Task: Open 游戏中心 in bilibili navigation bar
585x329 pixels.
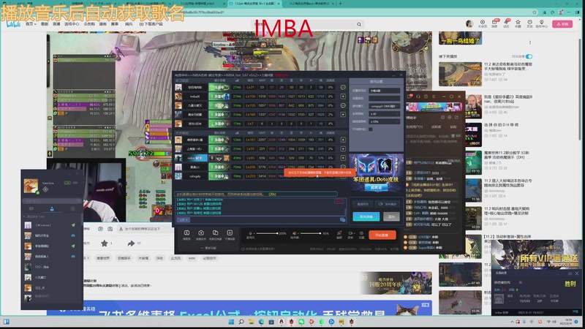Action: [x=72, y=24]
